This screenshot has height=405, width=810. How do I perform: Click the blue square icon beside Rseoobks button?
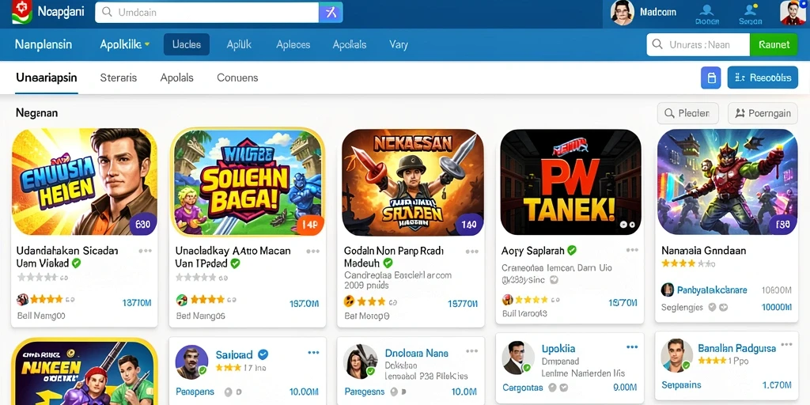[711, 78]
